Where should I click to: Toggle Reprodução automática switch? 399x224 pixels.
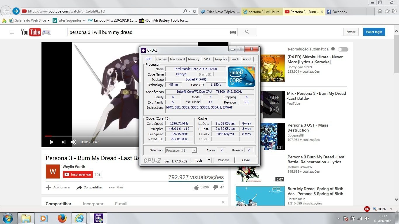[x=343, y=49]
